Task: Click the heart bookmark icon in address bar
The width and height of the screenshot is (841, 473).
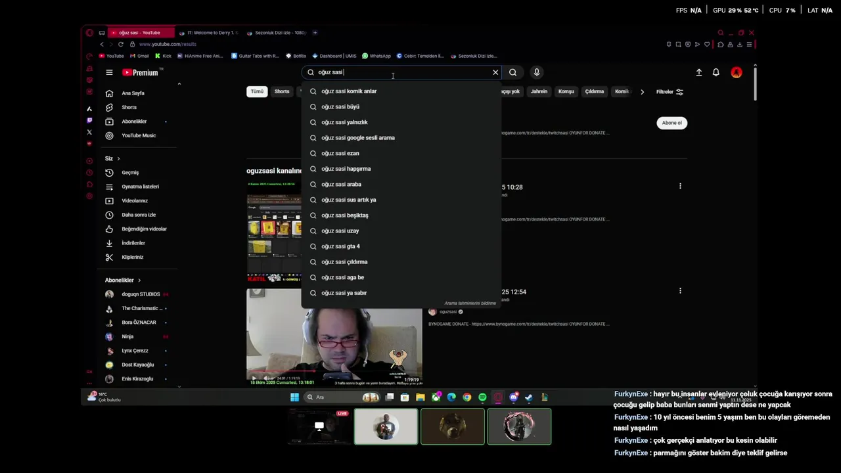Action: click(x=707, y=44)
